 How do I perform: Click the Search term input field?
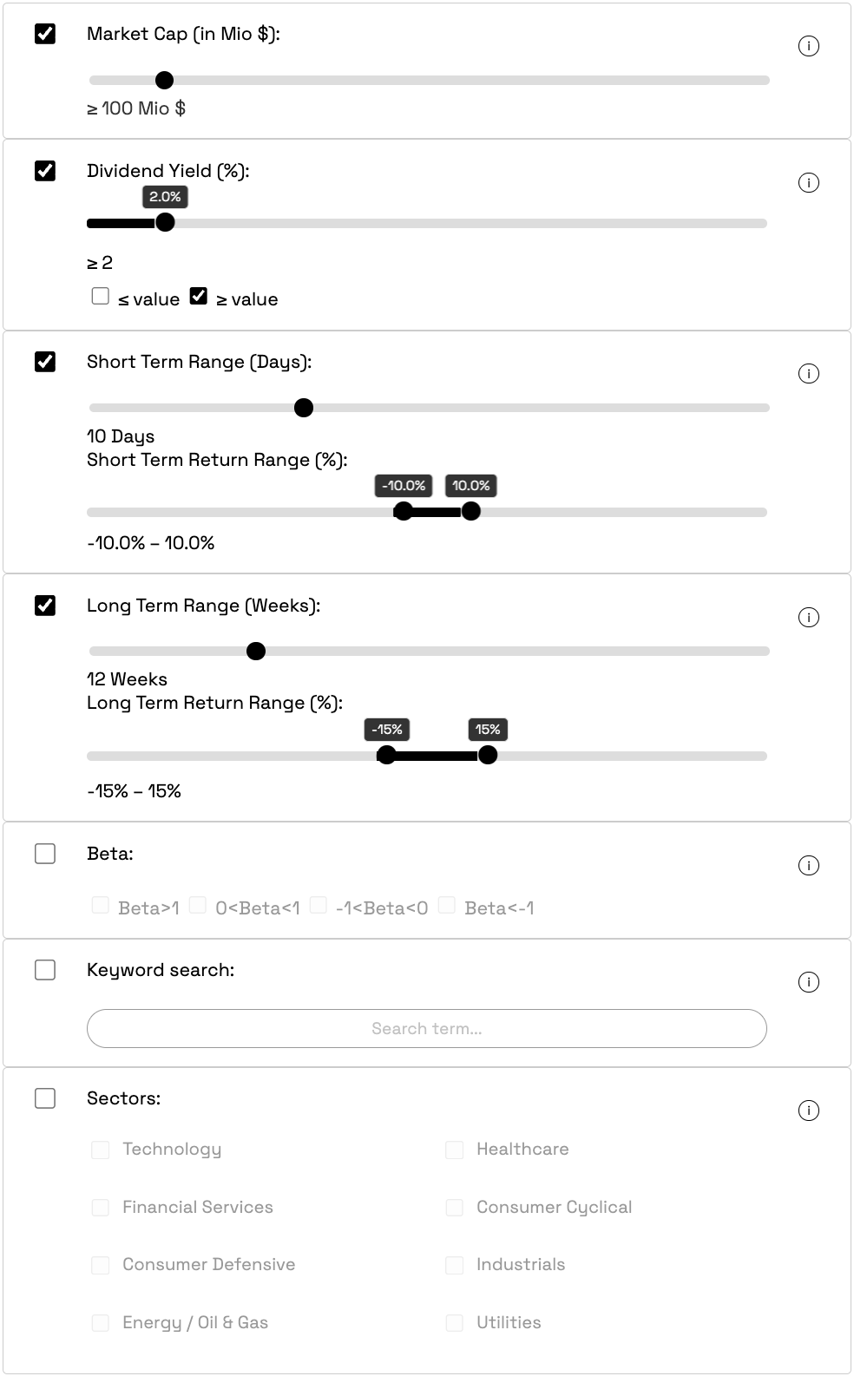[426, 1028]
